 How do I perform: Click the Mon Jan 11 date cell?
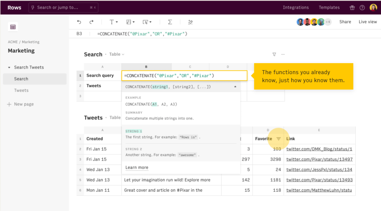(103, 190)
